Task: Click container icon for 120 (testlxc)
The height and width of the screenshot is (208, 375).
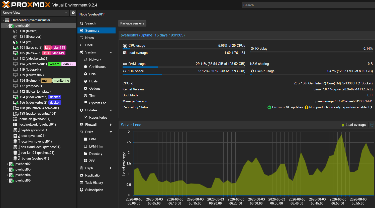Action: click(15, 31)
